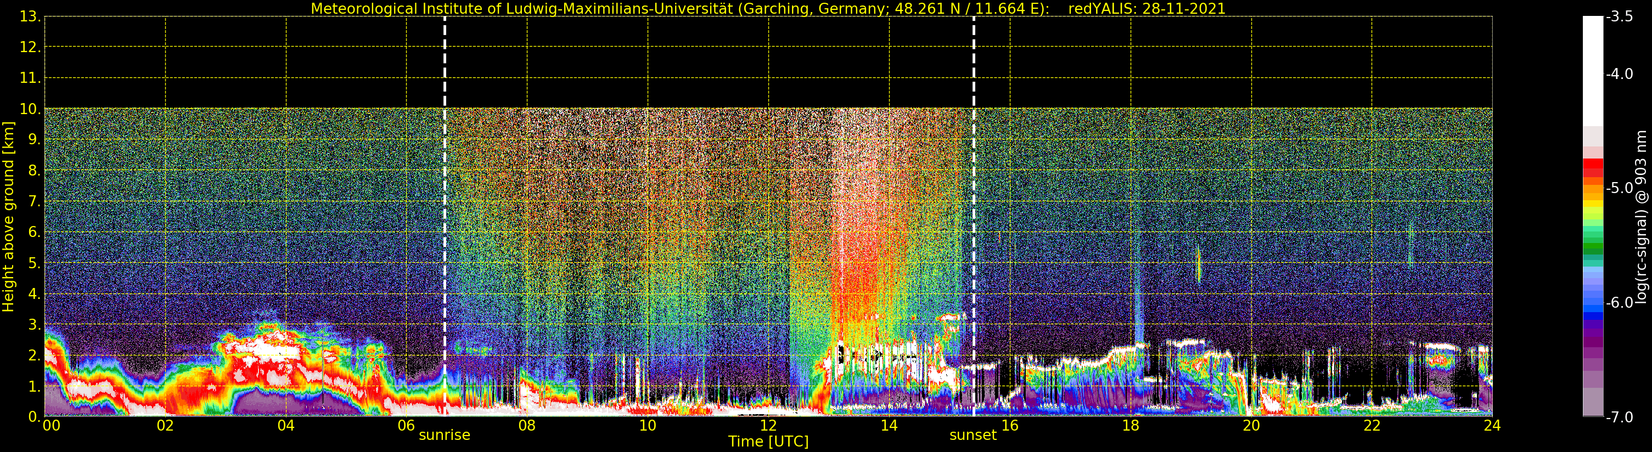Click the white dashed sunset marker line
Viewport: 1652px width, 452px height.
974,217
